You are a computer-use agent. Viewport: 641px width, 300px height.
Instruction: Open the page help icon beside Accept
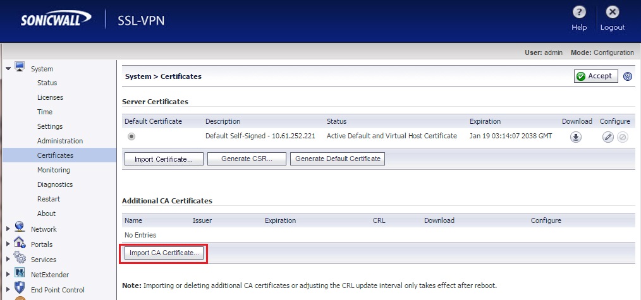coord(628,76)
